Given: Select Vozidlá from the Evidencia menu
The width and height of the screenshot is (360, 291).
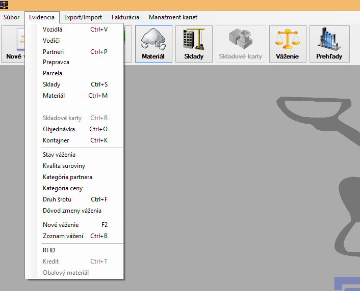Looking at the screenshot, I should (x=53, y=30).
